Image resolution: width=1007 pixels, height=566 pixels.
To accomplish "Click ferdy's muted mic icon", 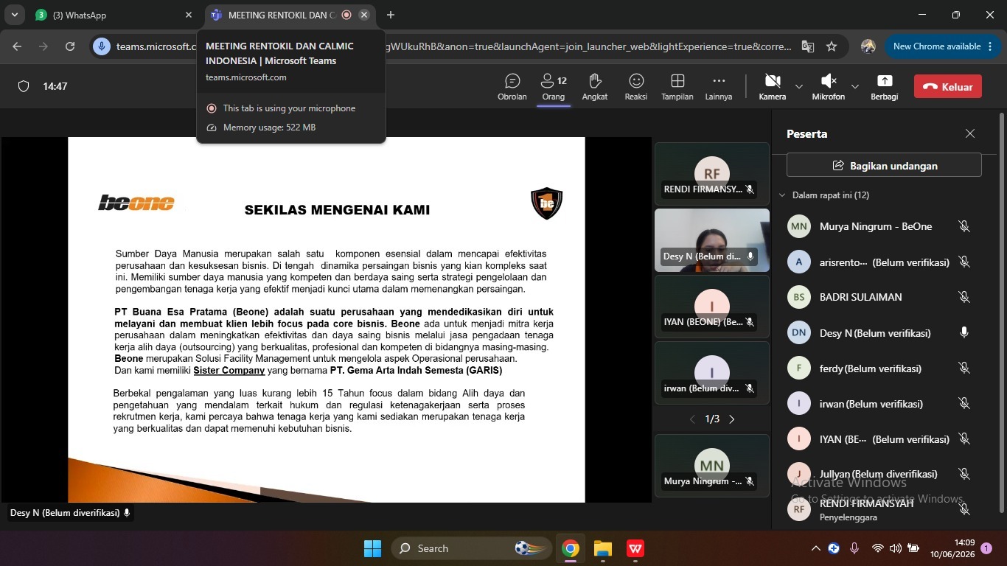I will click(x=964, y=368).
